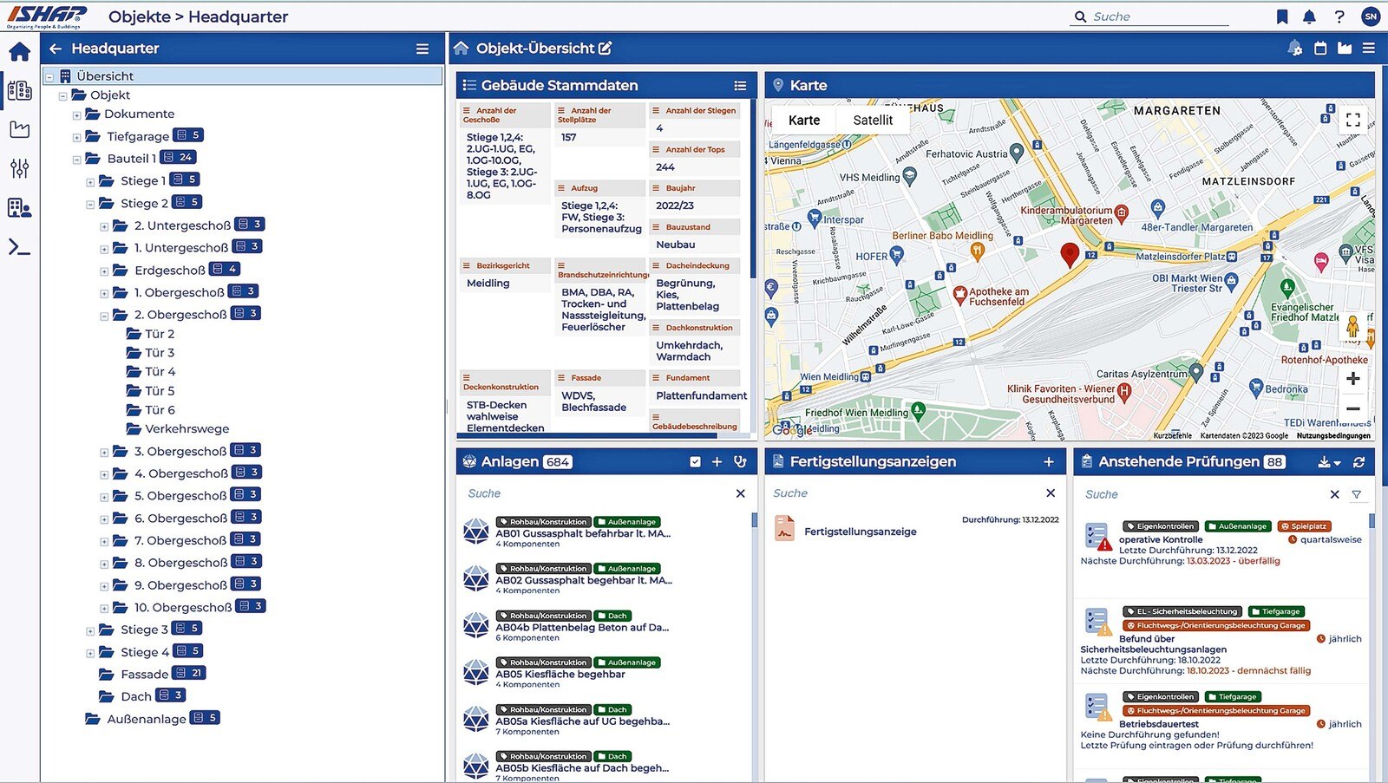Click the global Suche field at top
The image size is (1388, 783).
pyautogui.click(x=1150, y=16)
